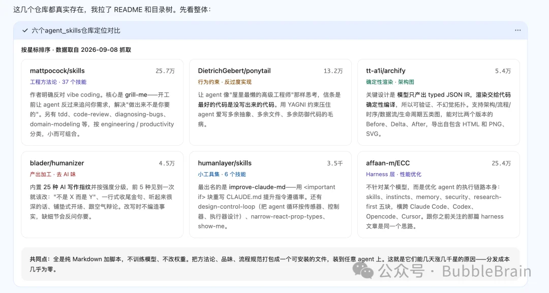Open the humanlayer/skills card title
This screenshot has width=549, height=293.
coord(225,163)
